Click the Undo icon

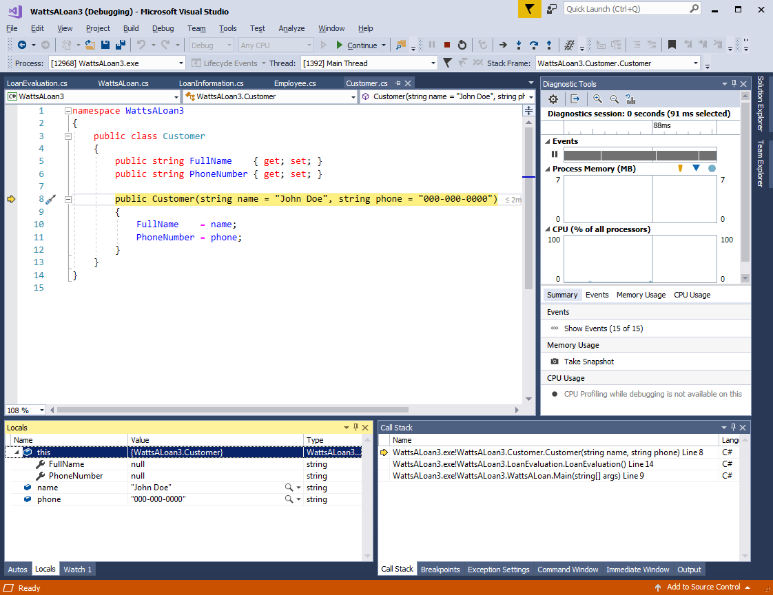141,45
